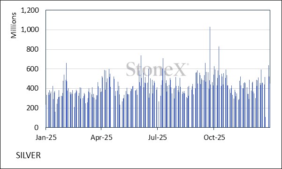Select the SILVER caption text
Viewport: 282px width, 169px height.
click(x=29, y=155)
